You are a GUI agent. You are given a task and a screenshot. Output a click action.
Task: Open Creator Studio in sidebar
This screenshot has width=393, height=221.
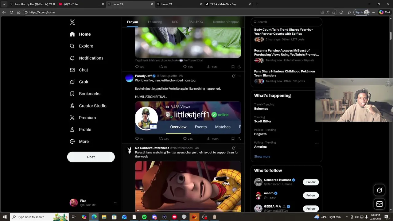coord(88,106)
